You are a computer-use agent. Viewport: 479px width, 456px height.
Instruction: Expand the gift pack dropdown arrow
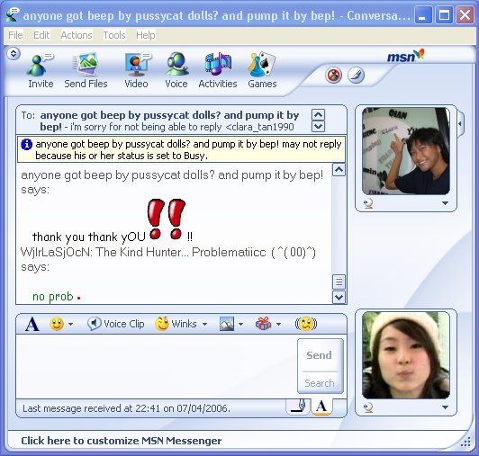(278, 324)
